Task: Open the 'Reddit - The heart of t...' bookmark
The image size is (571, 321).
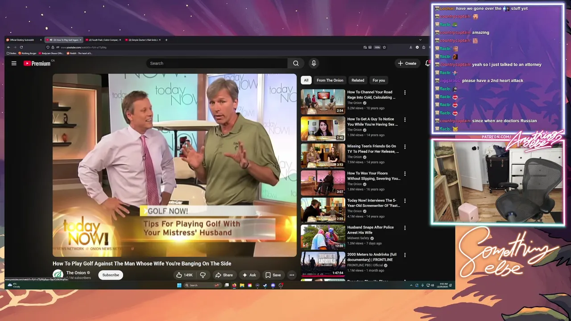Action: point(80,53)
